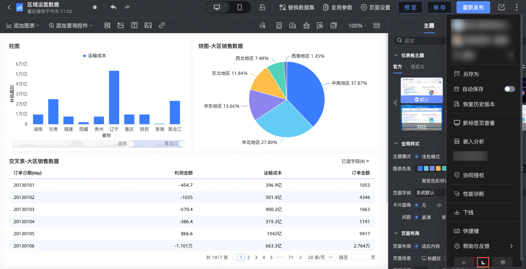Switch to desktop layout view
Image resolution: width=526 pixels, height=269 pixels.
tap(217, 7)
